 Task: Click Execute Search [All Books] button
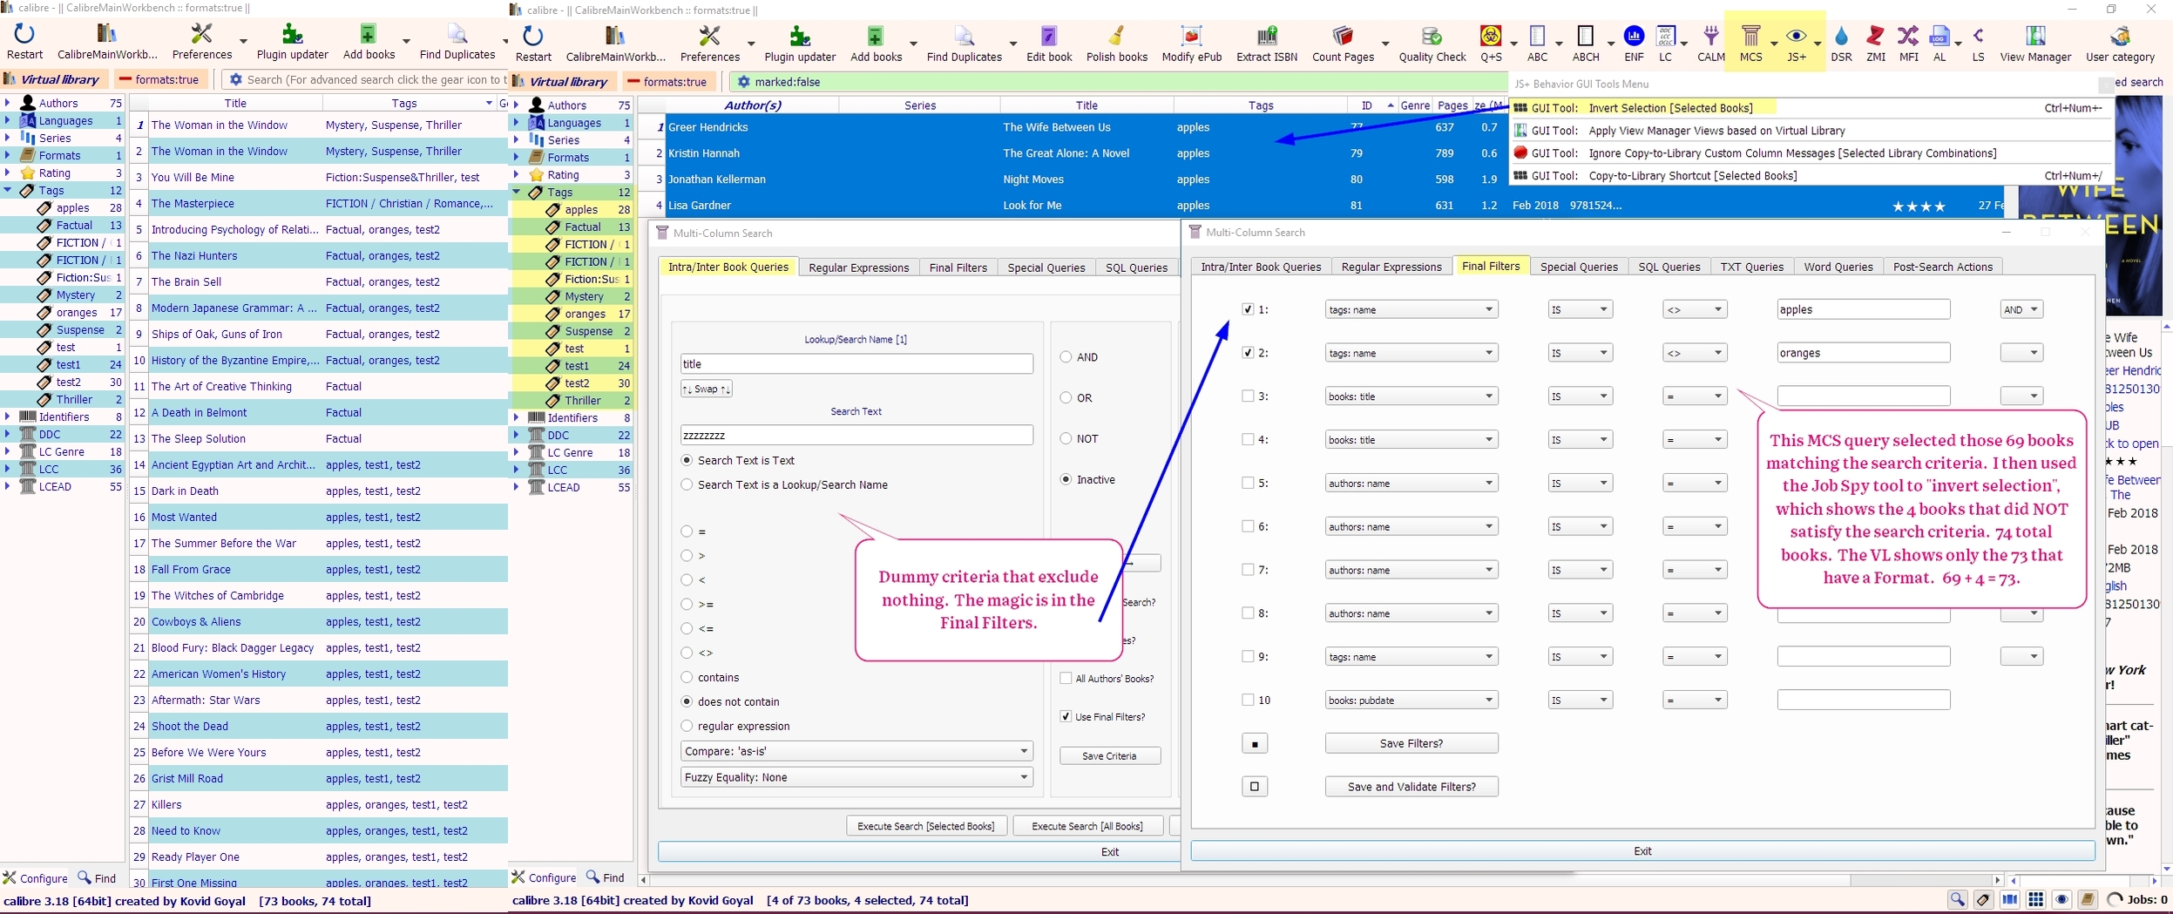[x=1086, y=826]
